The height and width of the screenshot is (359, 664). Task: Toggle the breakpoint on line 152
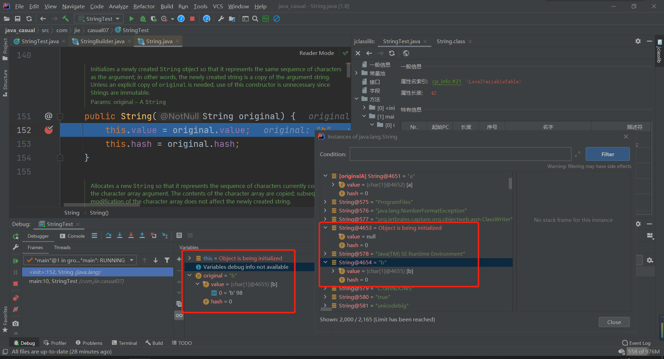pyautogui.click(x=49, y=130)
